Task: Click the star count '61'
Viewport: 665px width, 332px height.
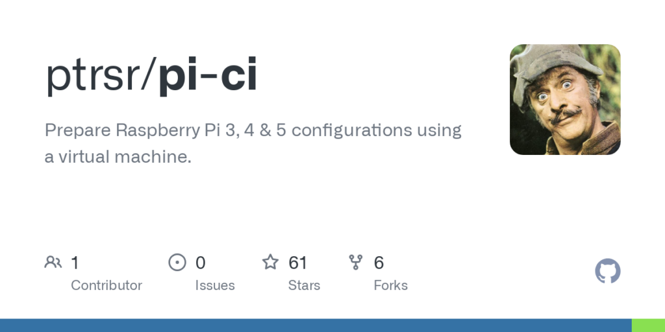Action: click(x=297, y=263)
